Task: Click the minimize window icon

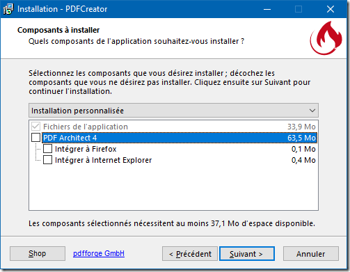Action: pos(267,9)
